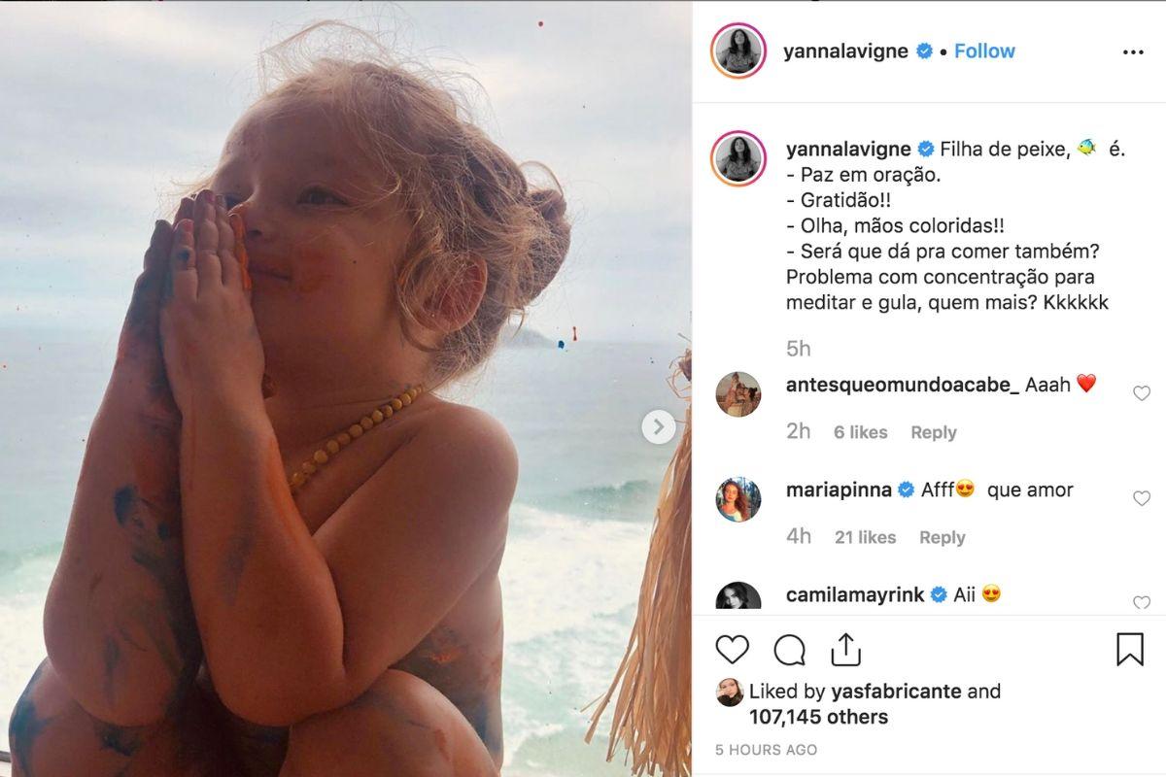This screenshot has width=1166, height=777.
Task: Save the post with the bookmark icon
Action: point(1130,649)
